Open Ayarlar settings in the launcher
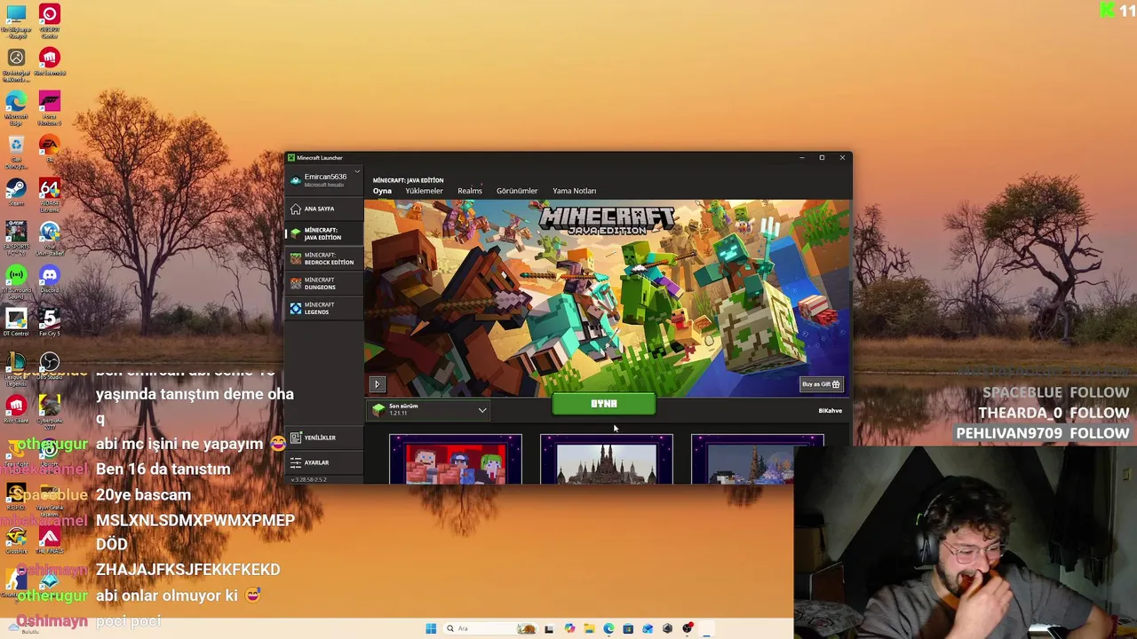 pos(323,462)
